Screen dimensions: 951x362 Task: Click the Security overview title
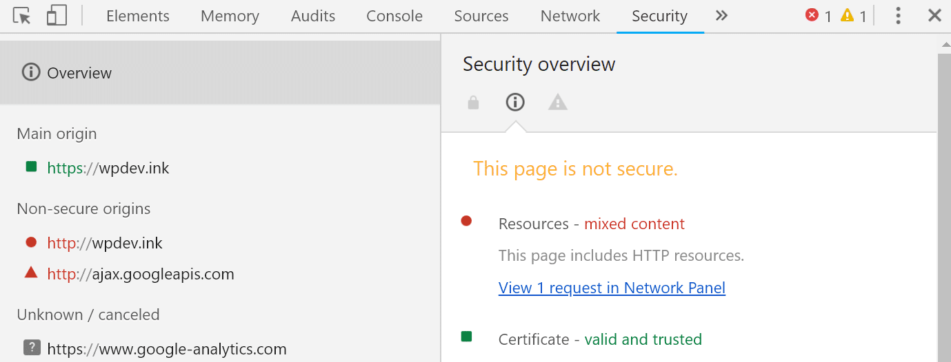pos(539,64)
